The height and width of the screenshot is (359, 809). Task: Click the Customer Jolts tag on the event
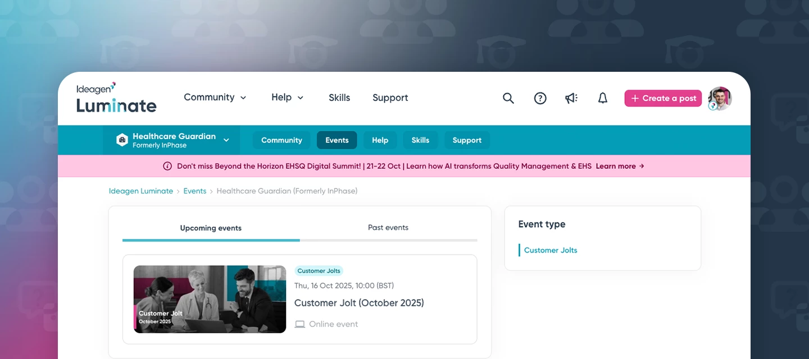click(x=319, y=270)
